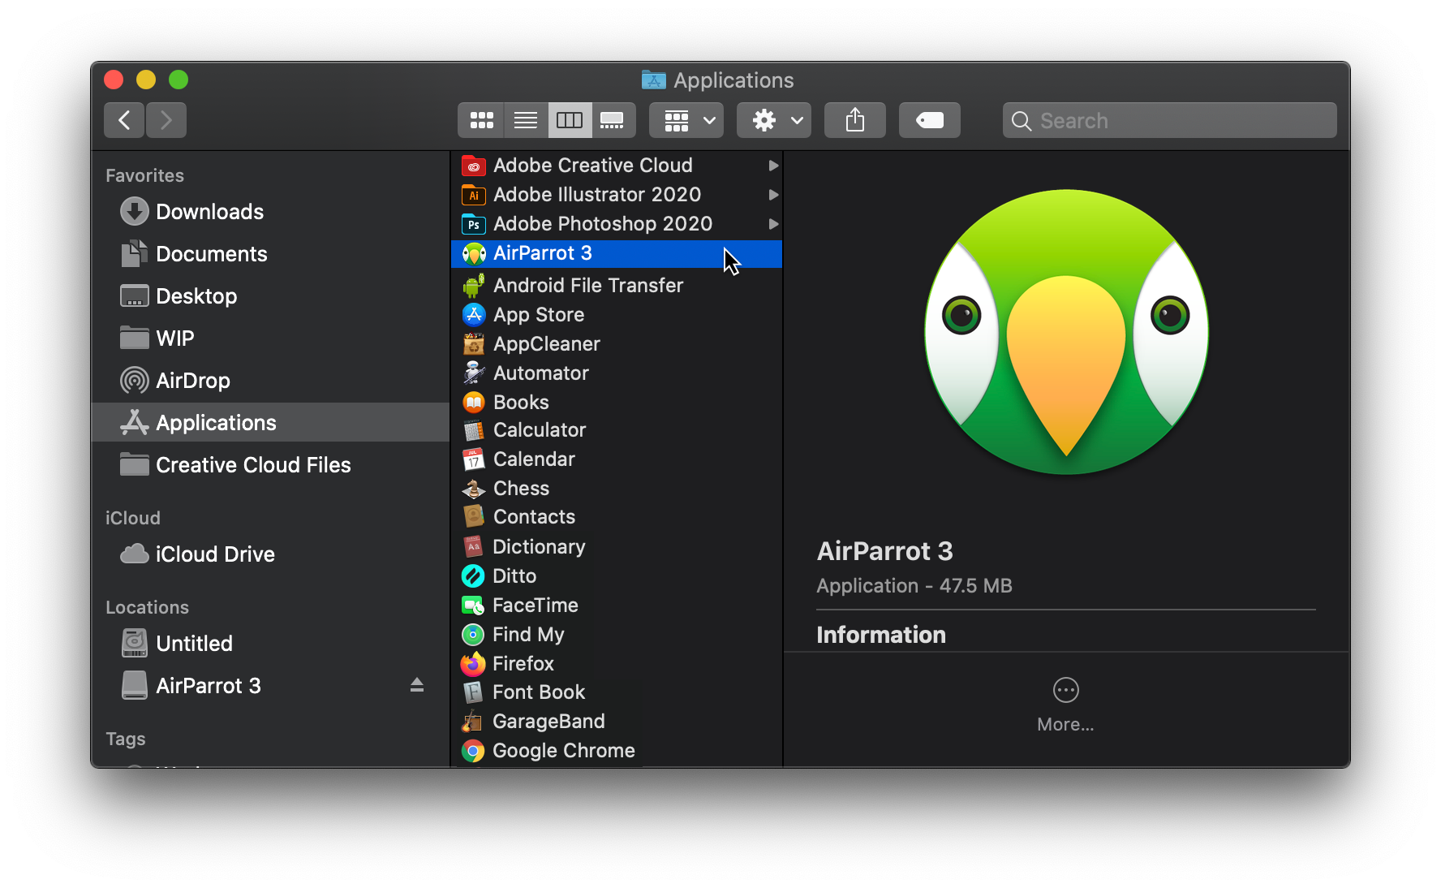Select Applications in the Favorites sidebar

pos(215,422)
